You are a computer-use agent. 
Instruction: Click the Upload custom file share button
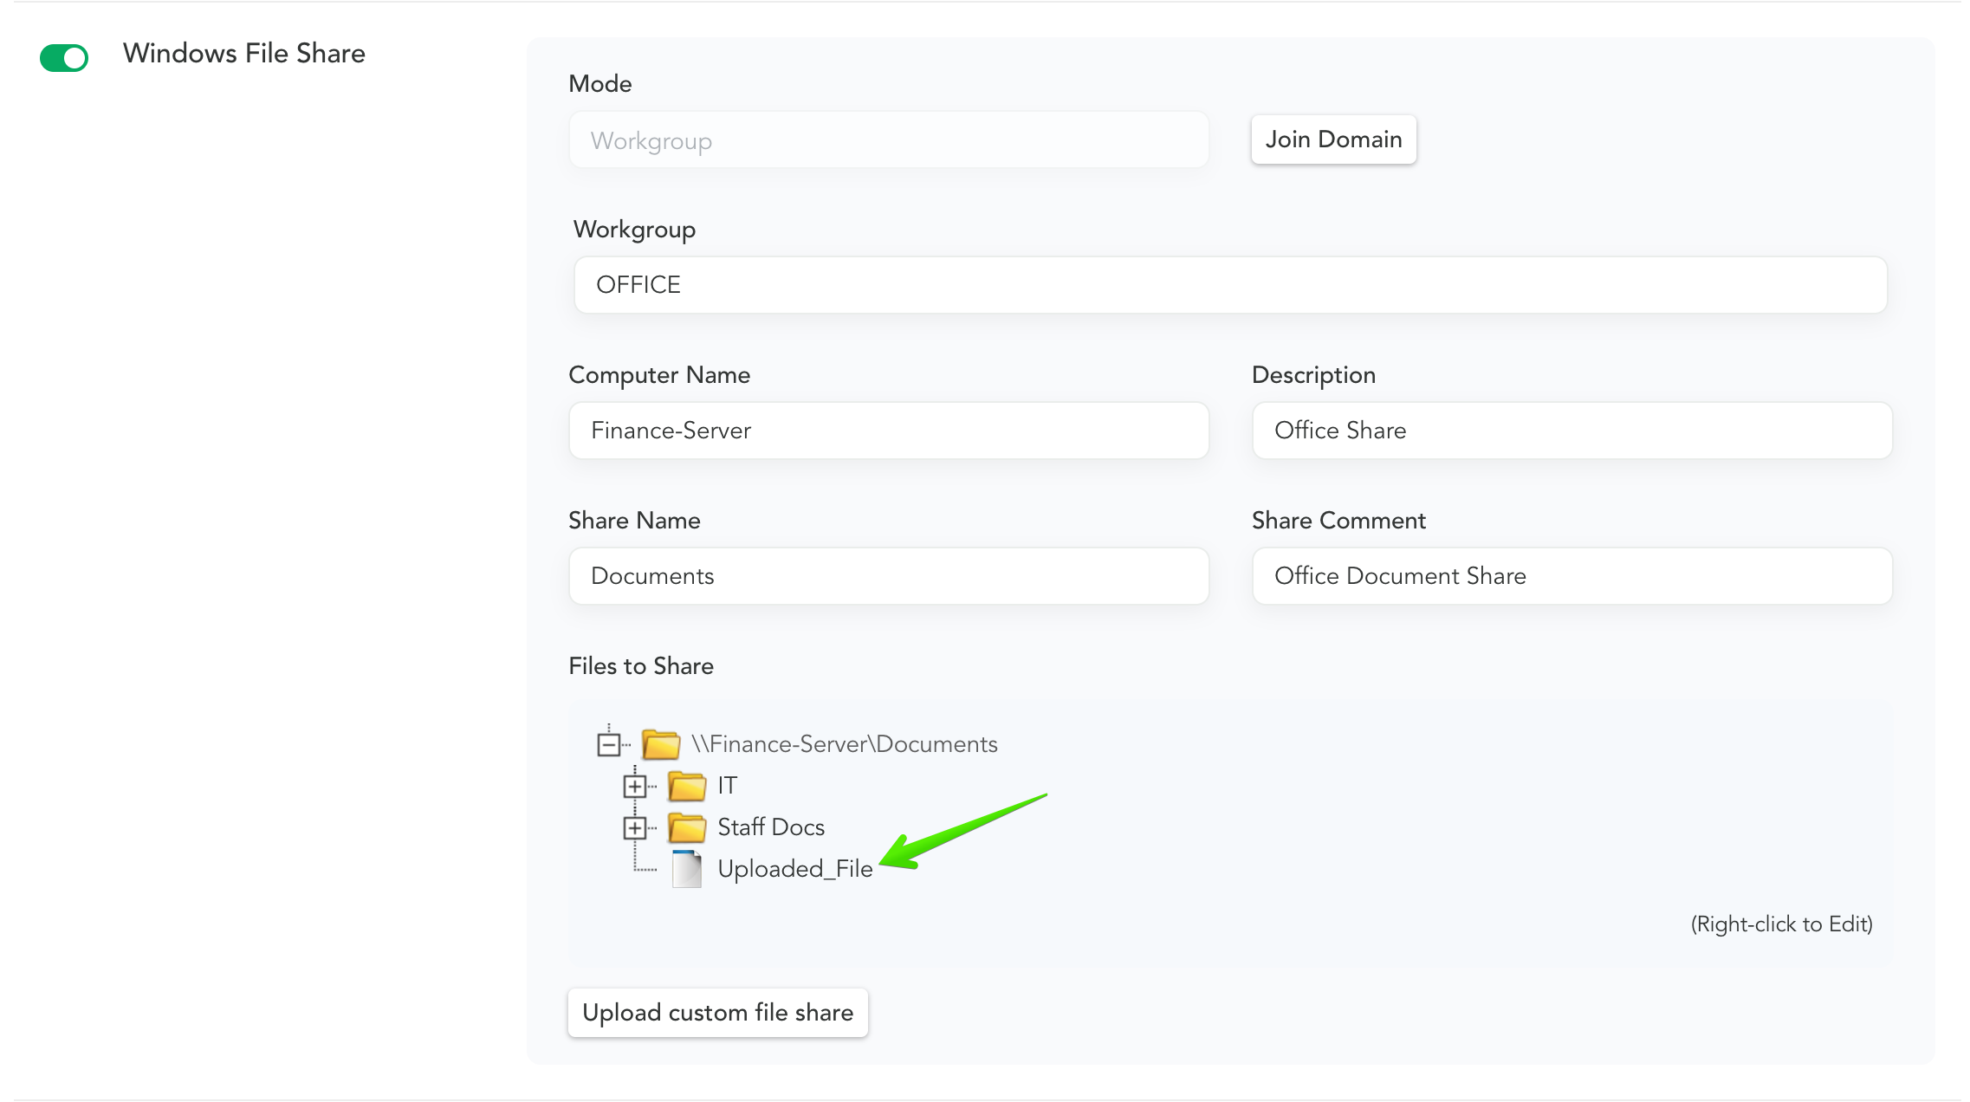717,1012
